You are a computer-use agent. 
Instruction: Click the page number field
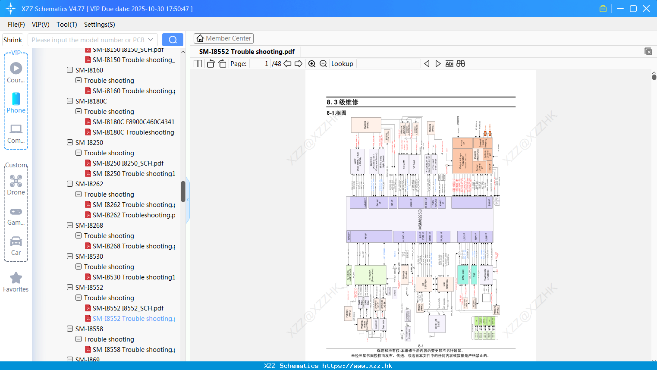(x=260, y=64)
